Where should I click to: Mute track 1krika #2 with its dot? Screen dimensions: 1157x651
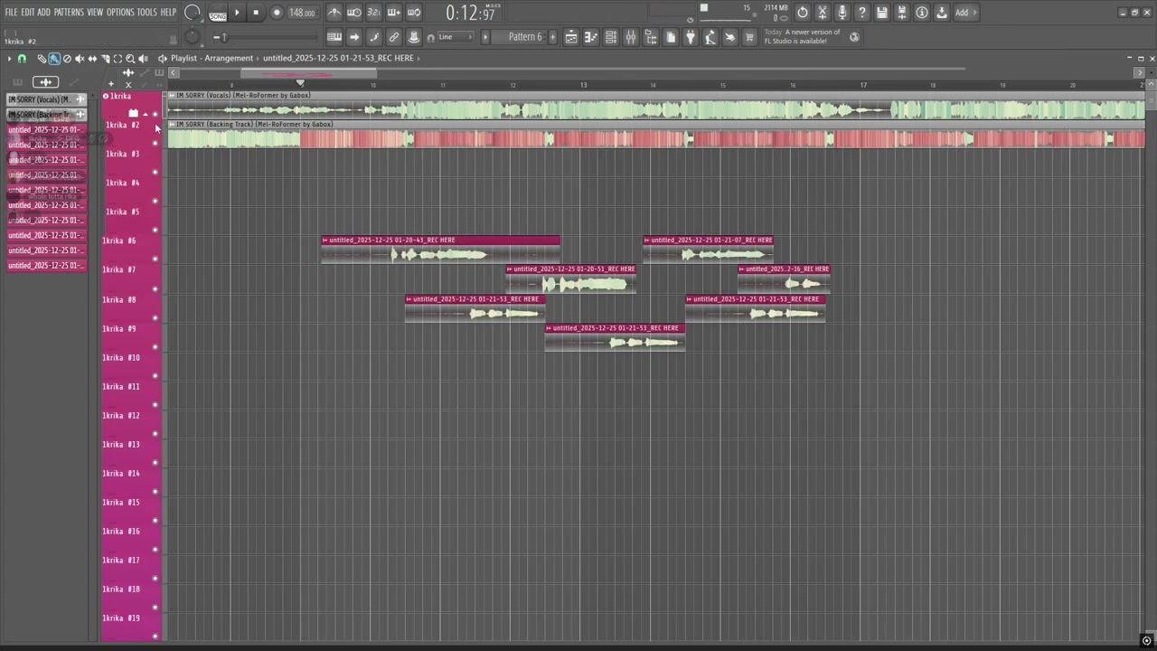coord(155,143)
